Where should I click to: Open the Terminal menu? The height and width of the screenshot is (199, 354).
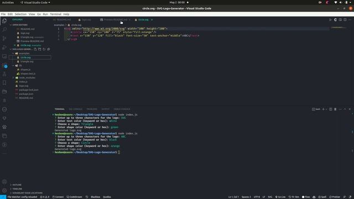tap(55, 14)
